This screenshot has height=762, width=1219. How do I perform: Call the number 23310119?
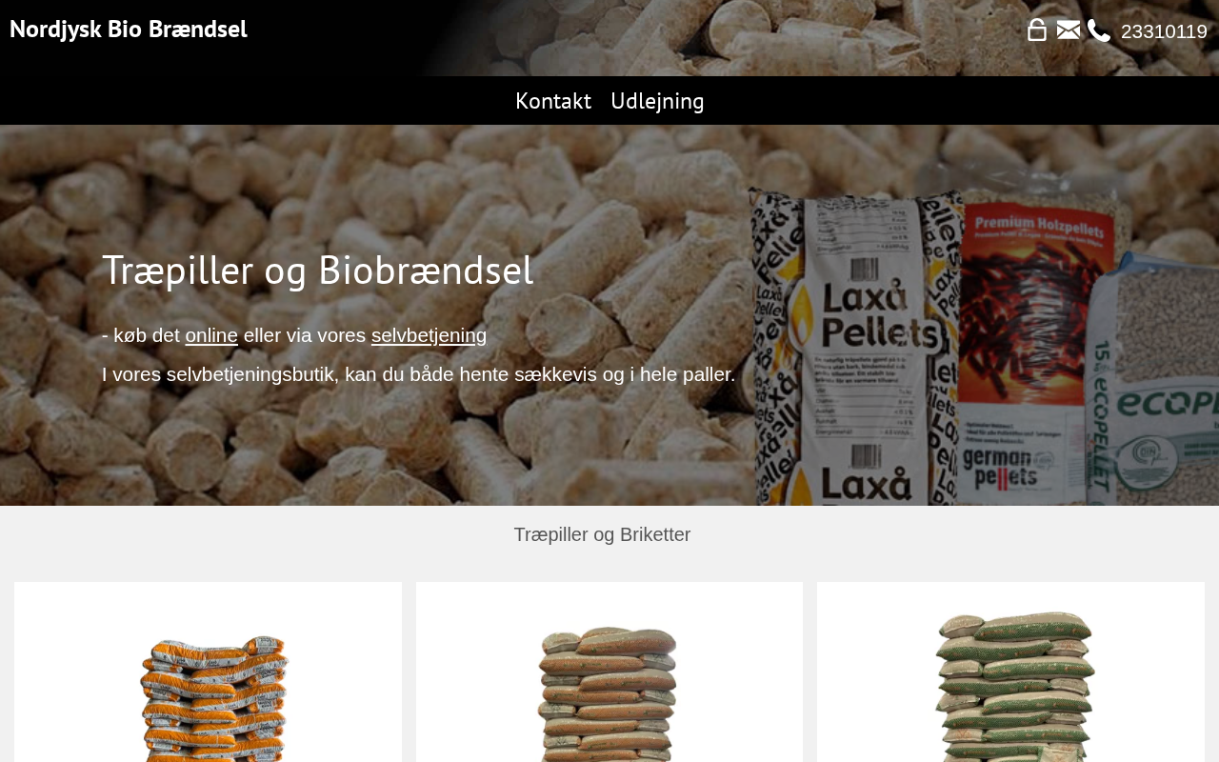(1164, 31)
